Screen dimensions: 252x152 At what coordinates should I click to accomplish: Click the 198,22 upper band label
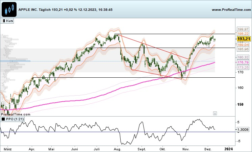click(243, 33)
